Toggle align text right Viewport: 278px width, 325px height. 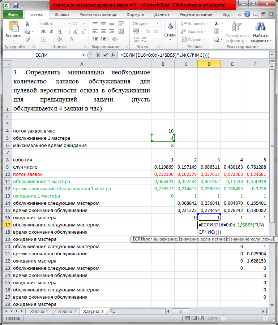coord(112,31)
